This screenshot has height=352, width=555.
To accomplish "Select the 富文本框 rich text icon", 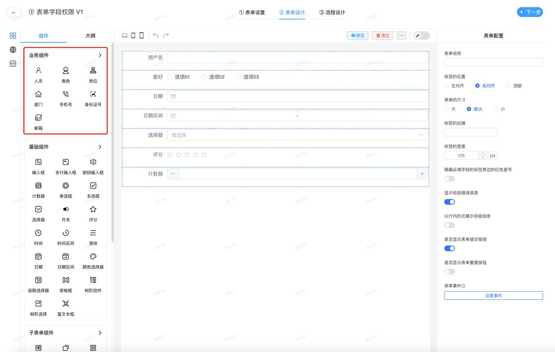I will (66, 304).
